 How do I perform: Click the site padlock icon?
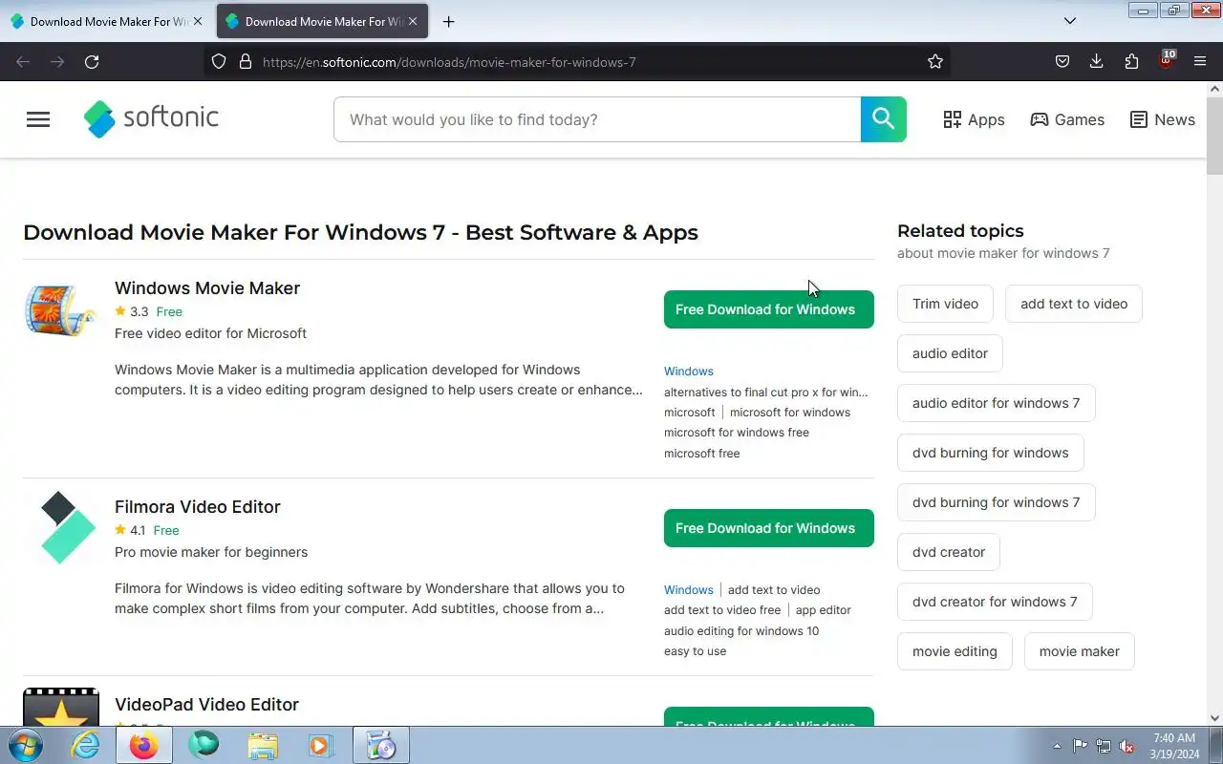[246, 62]
